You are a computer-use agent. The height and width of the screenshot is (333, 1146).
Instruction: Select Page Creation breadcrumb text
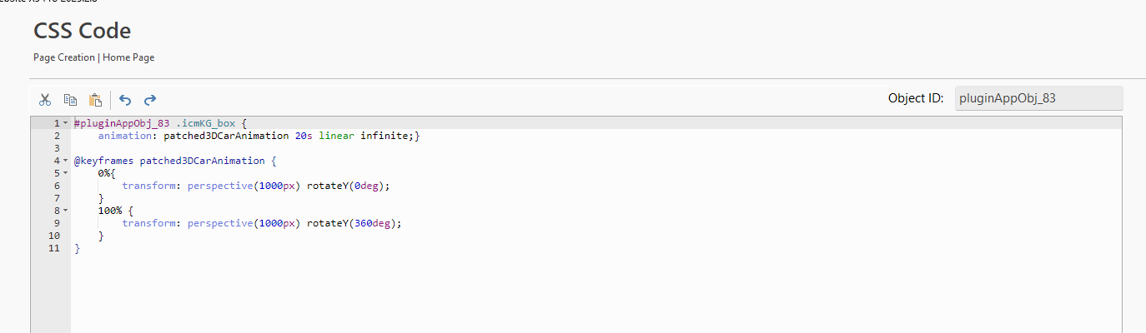pyautogui.click(x=64, y=57)
